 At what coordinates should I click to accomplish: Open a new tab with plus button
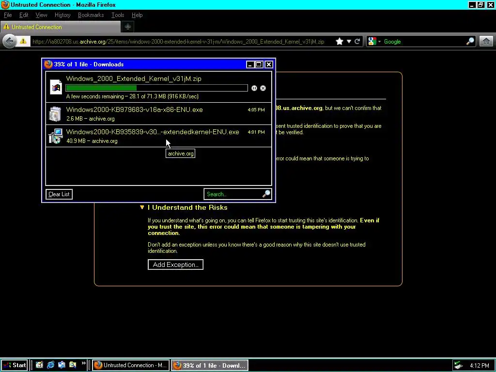[x=128, y=27]
